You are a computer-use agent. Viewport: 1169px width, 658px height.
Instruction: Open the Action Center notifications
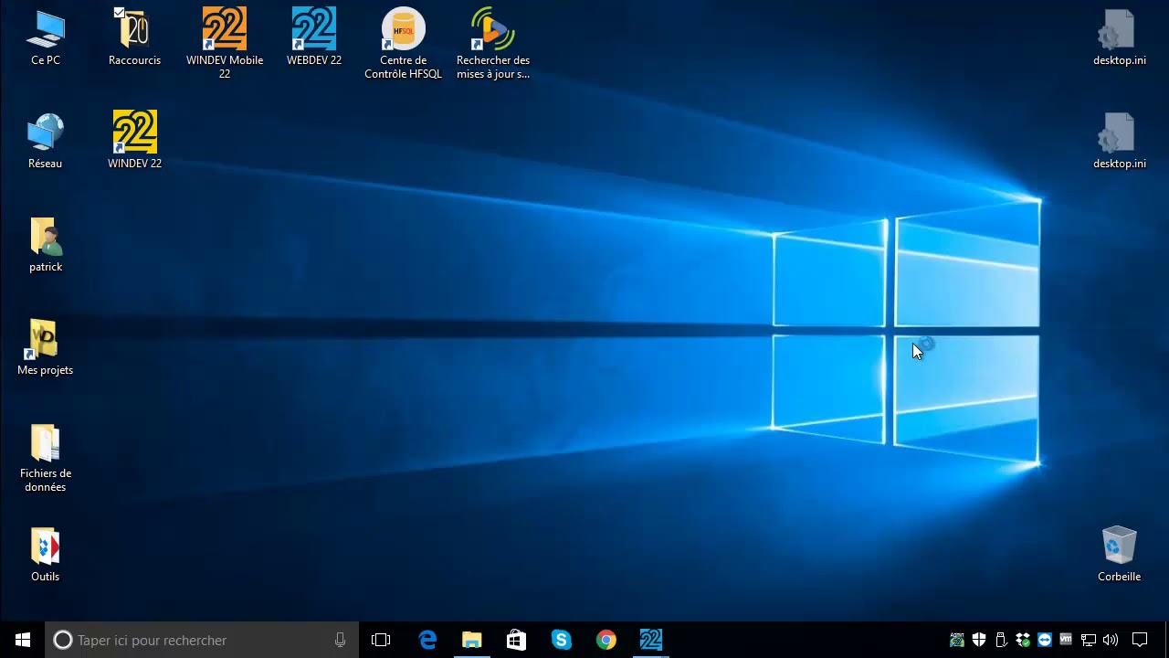tap(1140, 640)
